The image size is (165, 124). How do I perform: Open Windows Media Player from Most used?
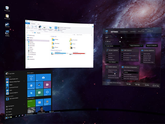pos(13,82)
